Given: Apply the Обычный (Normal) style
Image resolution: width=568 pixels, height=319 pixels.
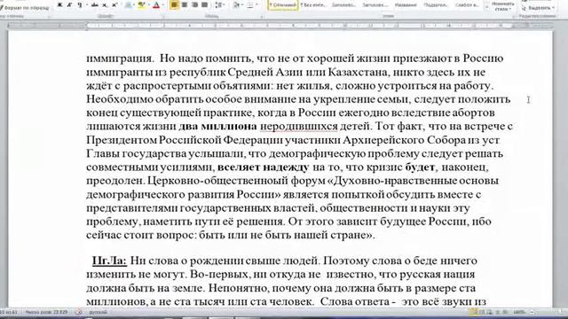Looking at the screenshot, I should 283,4.
